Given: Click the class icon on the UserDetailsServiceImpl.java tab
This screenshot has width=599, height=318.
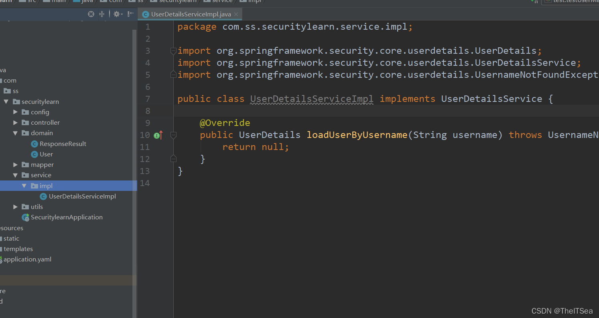Looking at the screenshot, I should (x=146, y=14).
